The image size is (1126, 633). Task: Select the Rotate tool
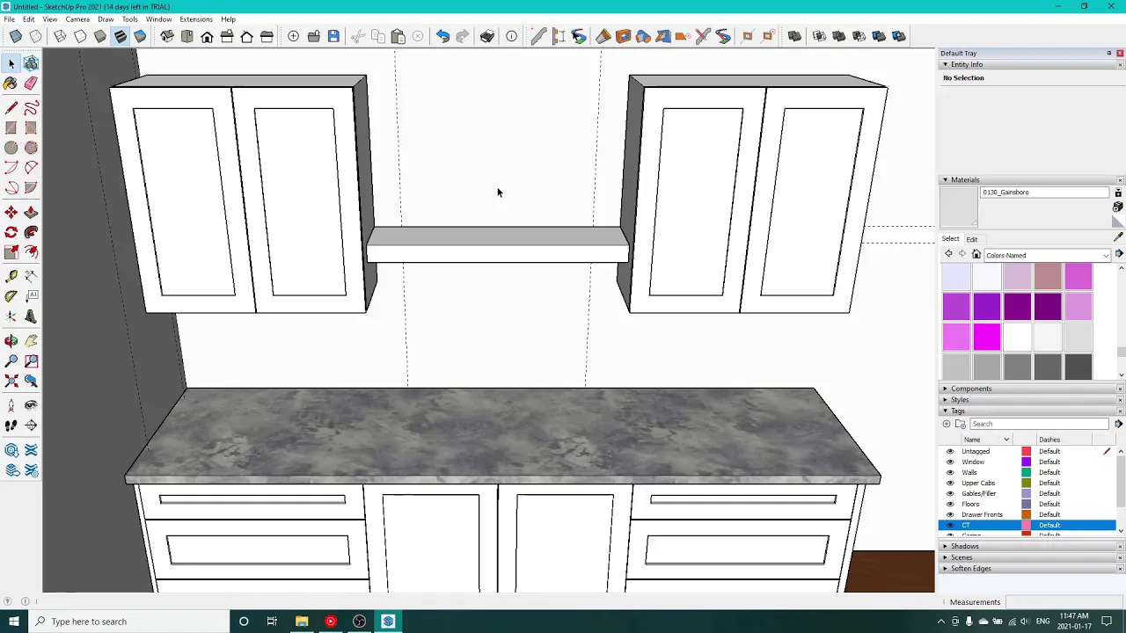(11, 232)
